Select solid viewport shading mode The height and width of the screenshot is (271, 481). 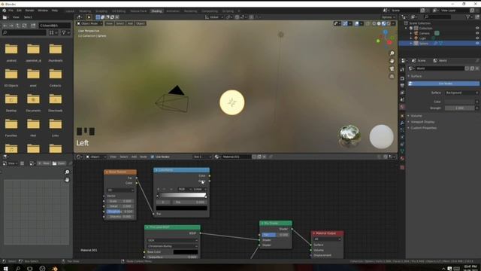pyautogui.click(x=379, y=23)
